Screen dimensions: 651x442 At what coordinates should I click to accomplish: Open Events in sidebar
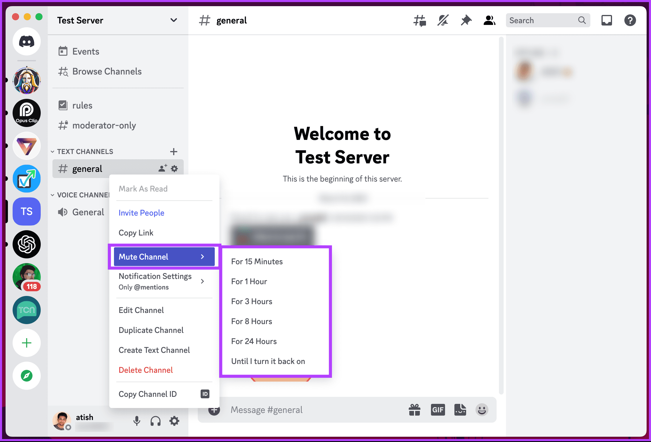click(x=118, y=51)
